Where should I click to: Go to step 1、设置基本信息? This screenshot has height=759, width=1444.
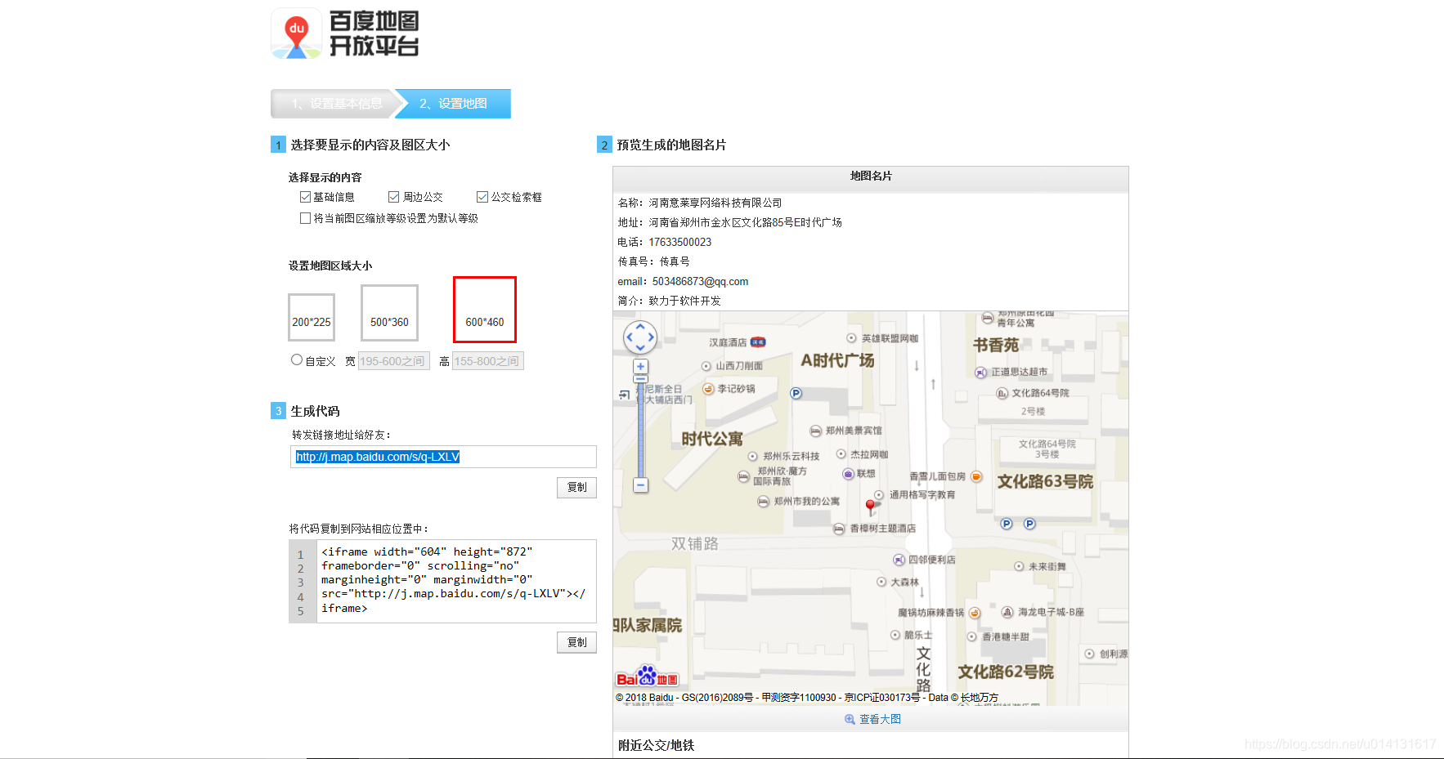point(336,104)
